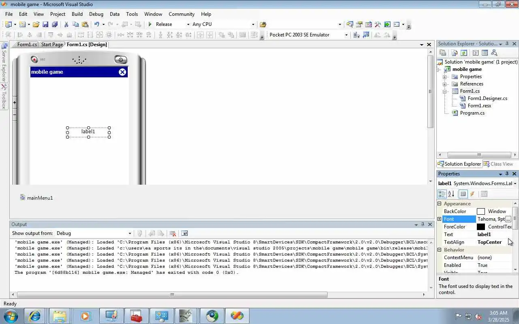Open the Any CPU platform dropdown
Screen dimensions: 519x324
click(x=253, y=24)
